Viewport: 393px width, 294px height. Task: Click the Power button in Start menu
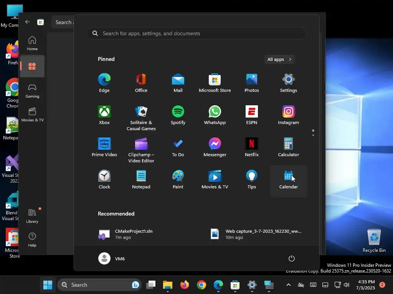pyautogui.click(x=292, y=258)
